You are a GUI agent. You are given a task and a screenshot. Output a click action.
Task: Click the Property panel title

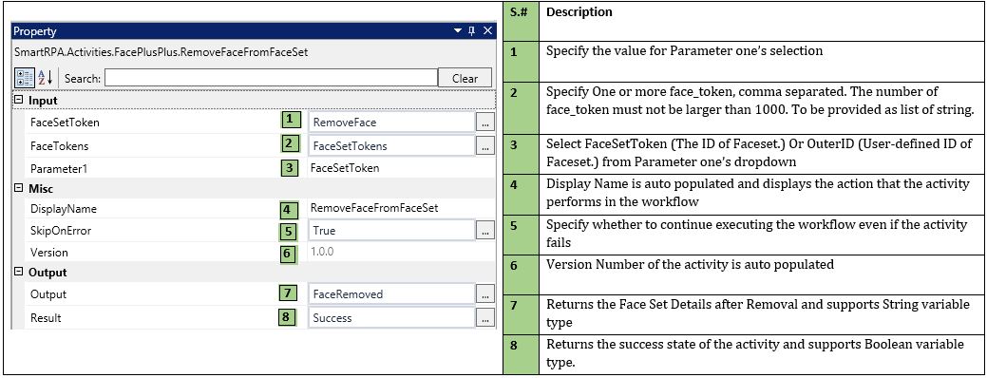35,31
